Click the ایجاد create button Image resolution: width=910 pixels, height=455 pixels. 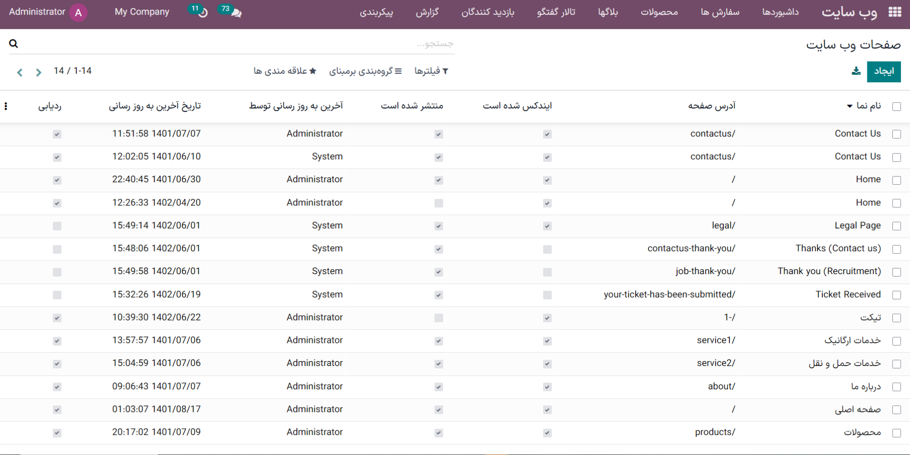click(x=884, y=71)
